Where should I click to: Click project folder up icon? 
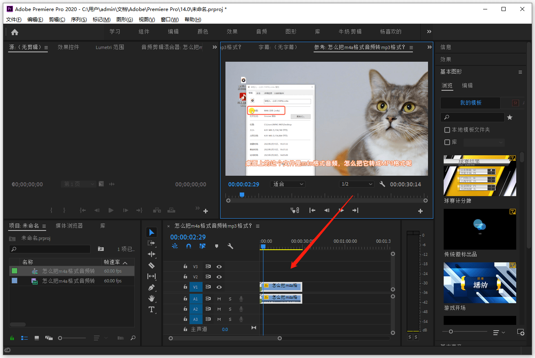[x=13, y=238]
